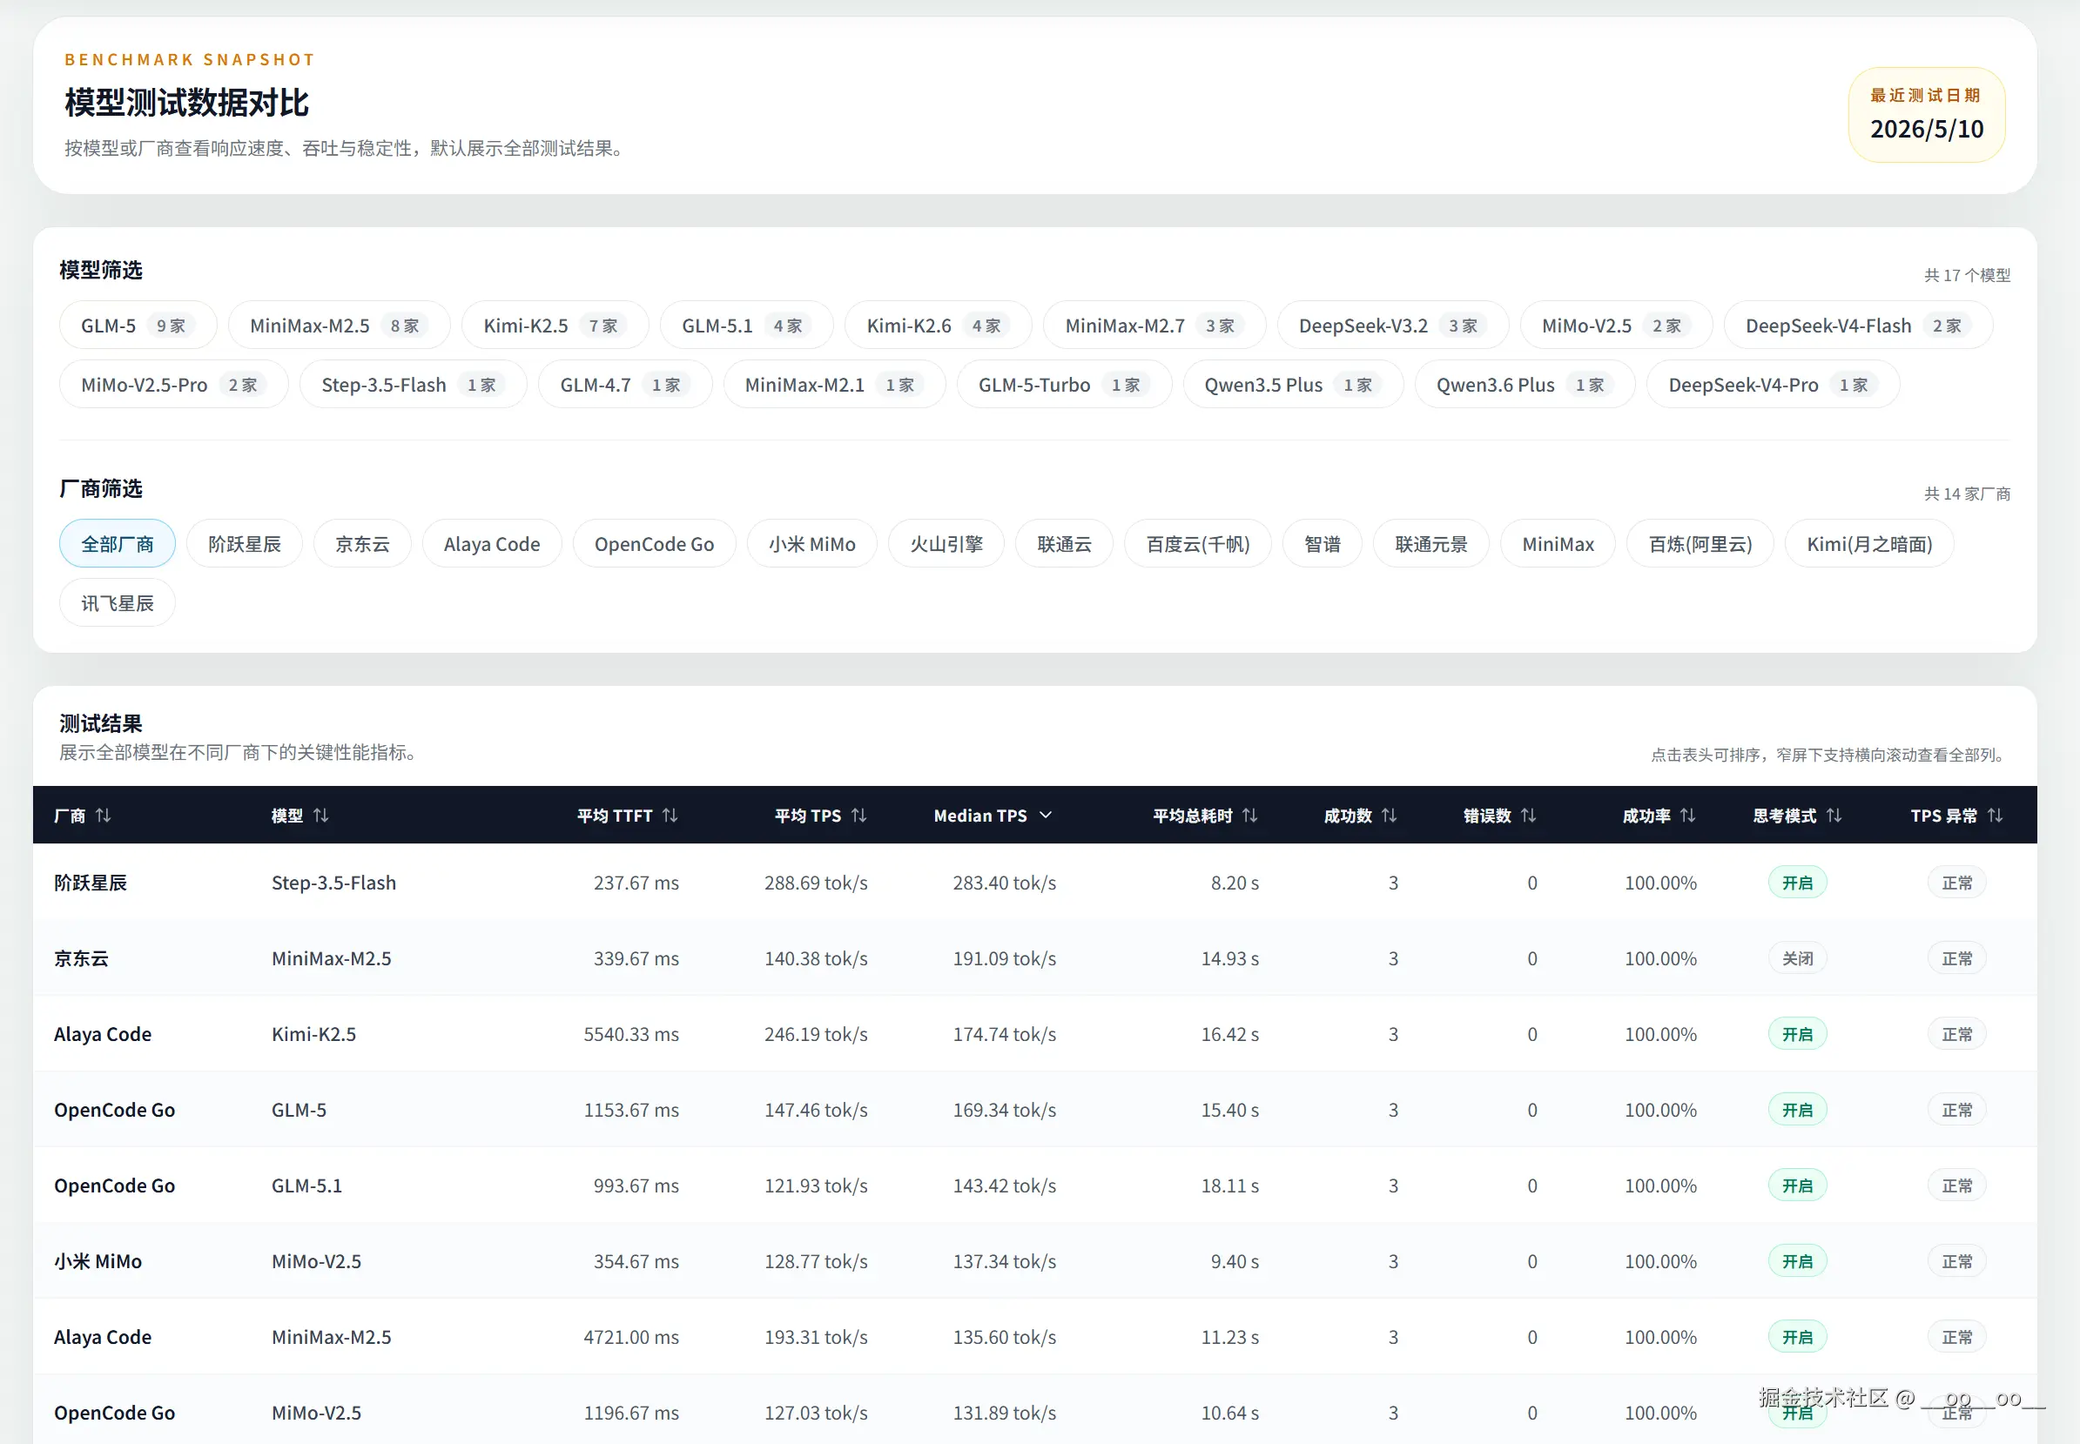Click the 开启 badge in the 阶跃星辰 row

click(x=1798, y=882)
